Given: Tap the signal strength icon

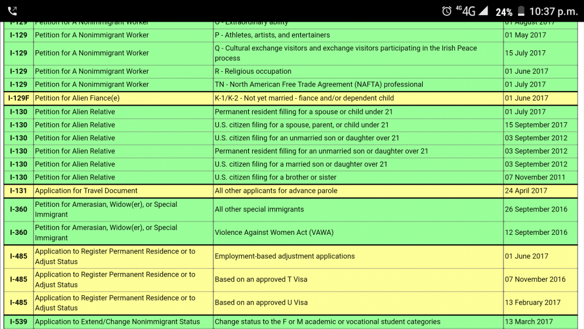Looking at the screenshot, I should [483, 11].
